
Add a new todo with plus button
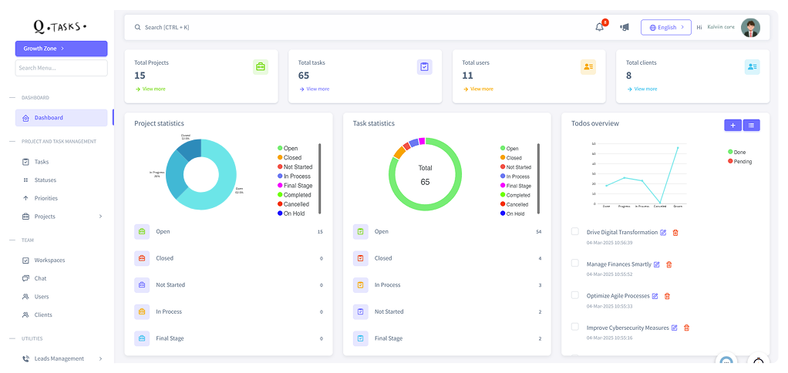[732, 125]
